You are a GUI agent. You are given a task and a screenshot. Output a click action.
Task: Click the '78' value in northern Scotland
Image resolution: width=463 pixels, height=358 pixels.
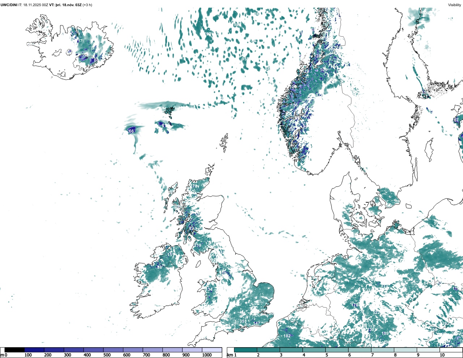click(195, 186)
